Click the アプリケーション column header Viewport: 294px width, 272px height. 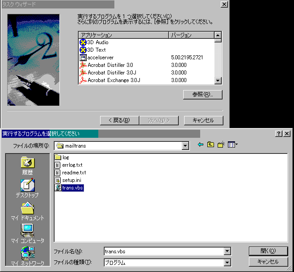click(x=124, y=35)
